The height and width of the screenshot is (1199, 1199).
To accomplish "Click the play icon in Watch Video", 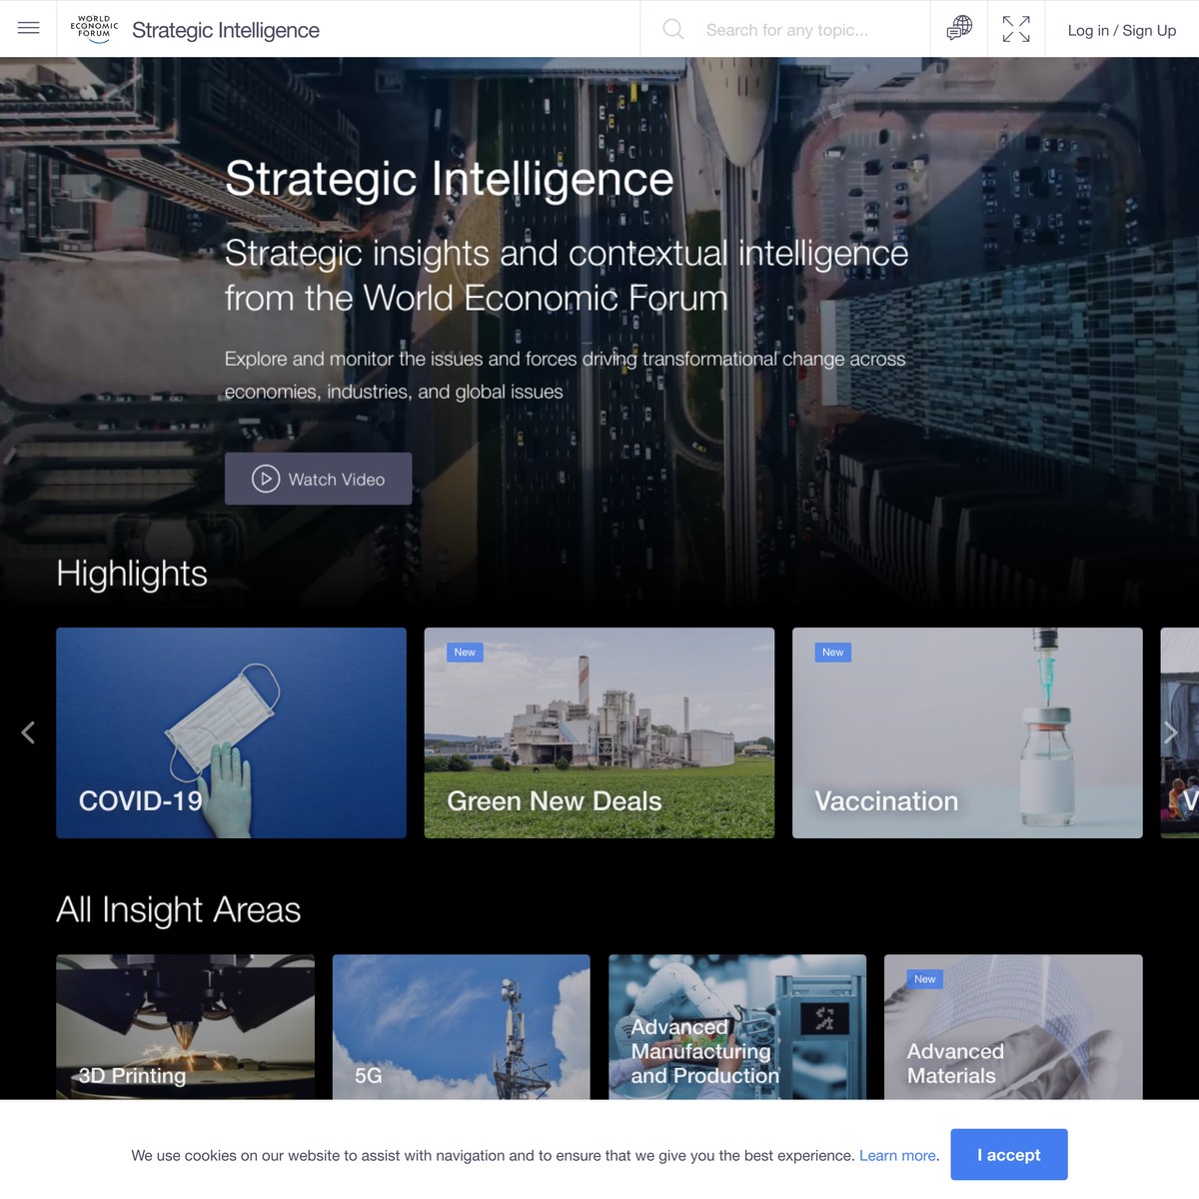I will [266, 480].
